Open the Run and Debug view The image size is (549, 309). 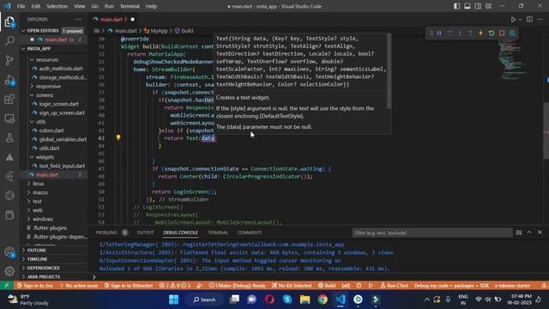9,80
